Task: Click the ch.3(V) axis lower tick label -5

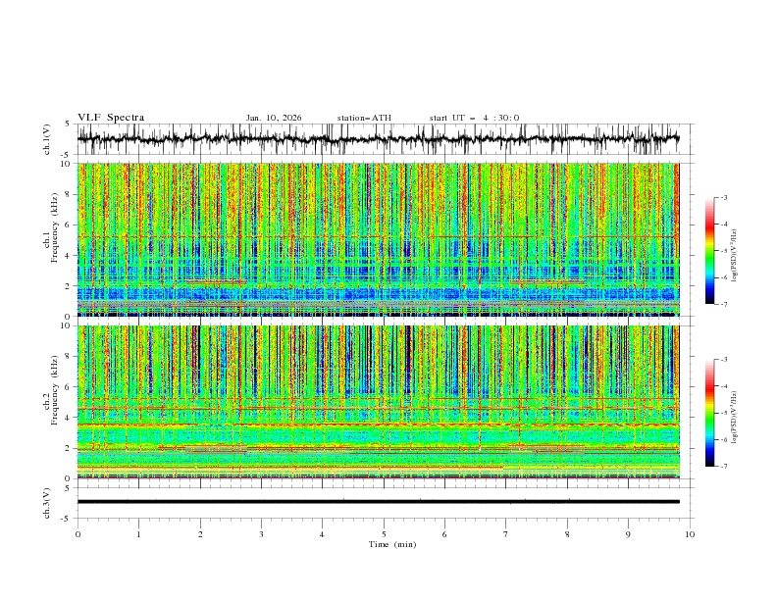Action: pyautogui.click(x=66, y=519)
